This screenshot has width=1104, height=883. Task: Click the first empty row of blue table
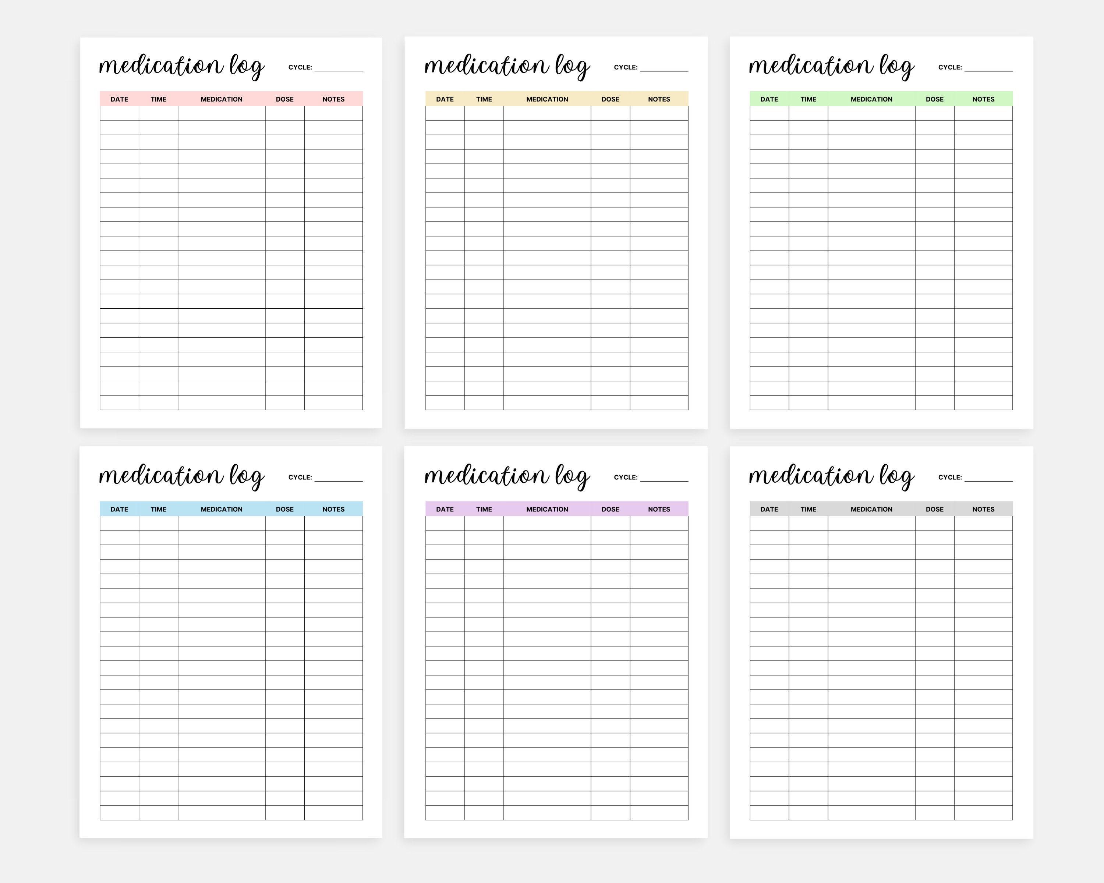point(230,523)
